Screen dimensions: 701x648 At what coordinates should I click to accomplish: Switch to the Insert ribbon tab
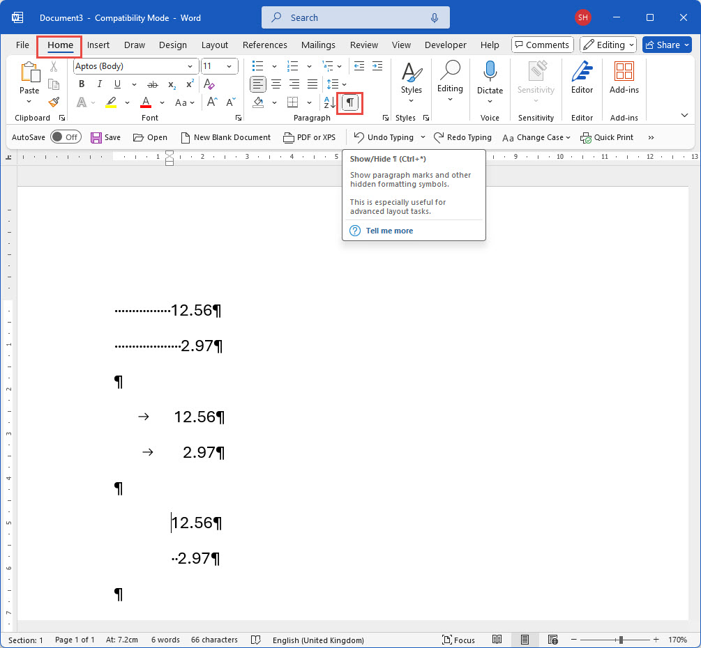[98, 45]
